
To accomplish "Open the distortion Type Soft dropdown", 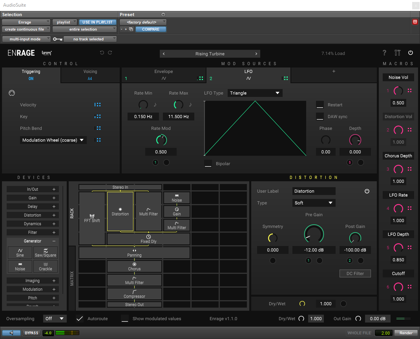I will click(x=314, y=203).
